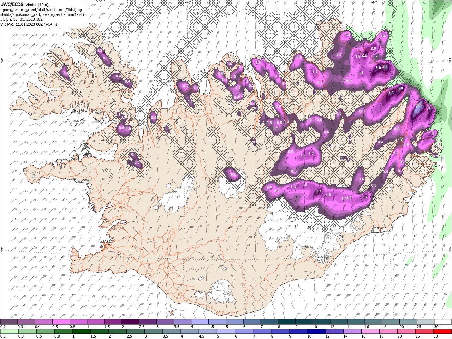Screen dimensions: 452x339
Task: Click the 'VT: Mið. 11.01.2023 08Z' valid time
Action: [22, 24]
